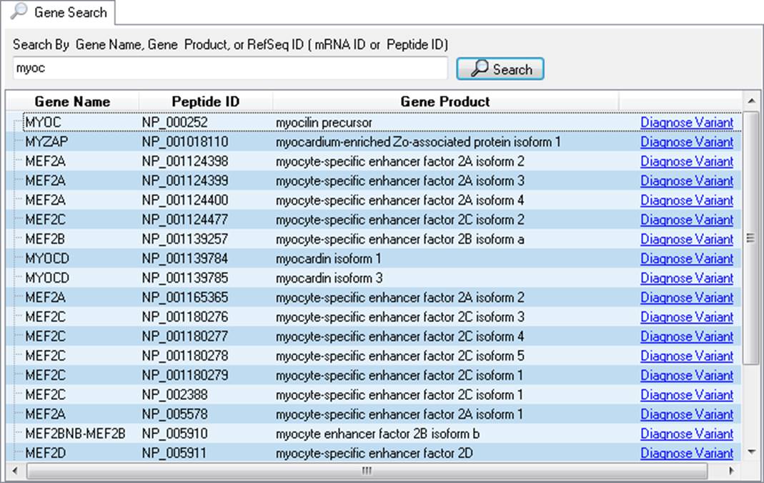Click the horizontal scrollbar thumb
The width and height of the screenshot is (764, 483).
tap(367, 472)
